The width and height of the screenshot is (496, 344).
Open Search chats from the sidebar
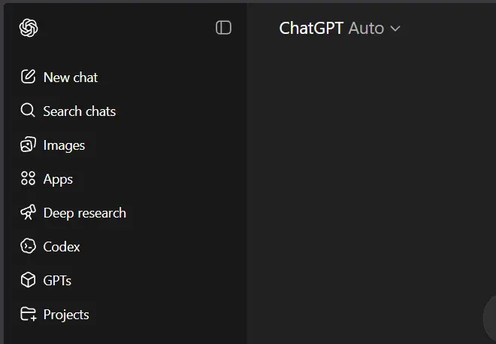(x=80, y=111)
